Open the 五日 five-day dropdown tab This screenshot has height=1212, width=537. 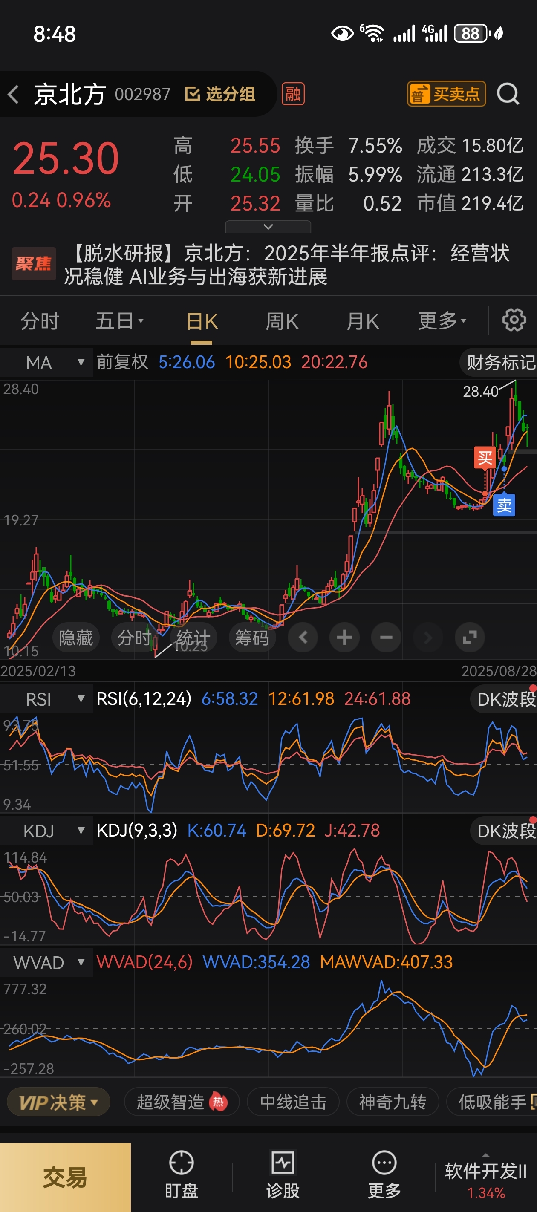[x=119, y=321]
